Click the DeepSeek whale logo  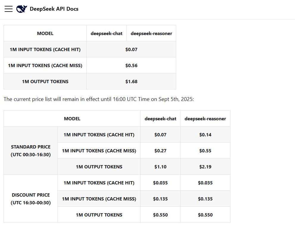point(21,9)
